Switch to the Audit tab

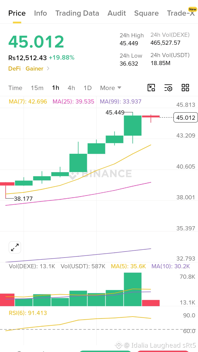point(117,13)
